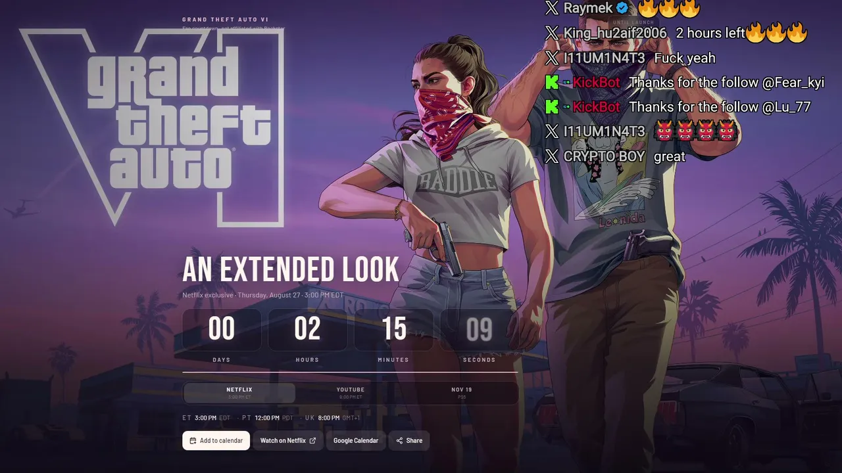Screen dimensions: 842x473
Task: Click the "GRAND THEFT AUTO VI" header text
Action: [225, 20]
